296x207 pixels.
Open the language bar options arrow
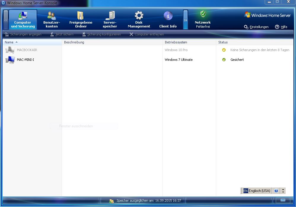(x=283, y=191)
